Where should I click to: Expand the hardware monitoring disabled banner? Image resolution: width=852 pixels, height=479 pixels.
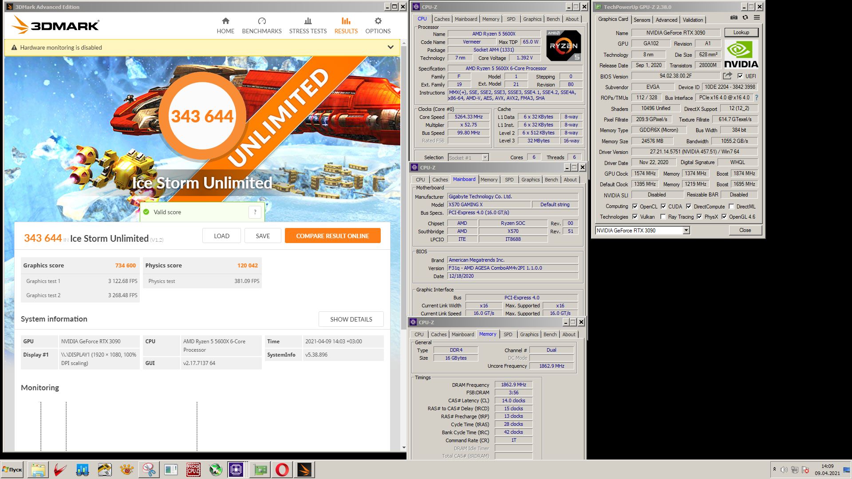pyautogui.click(x=390, y=47)
